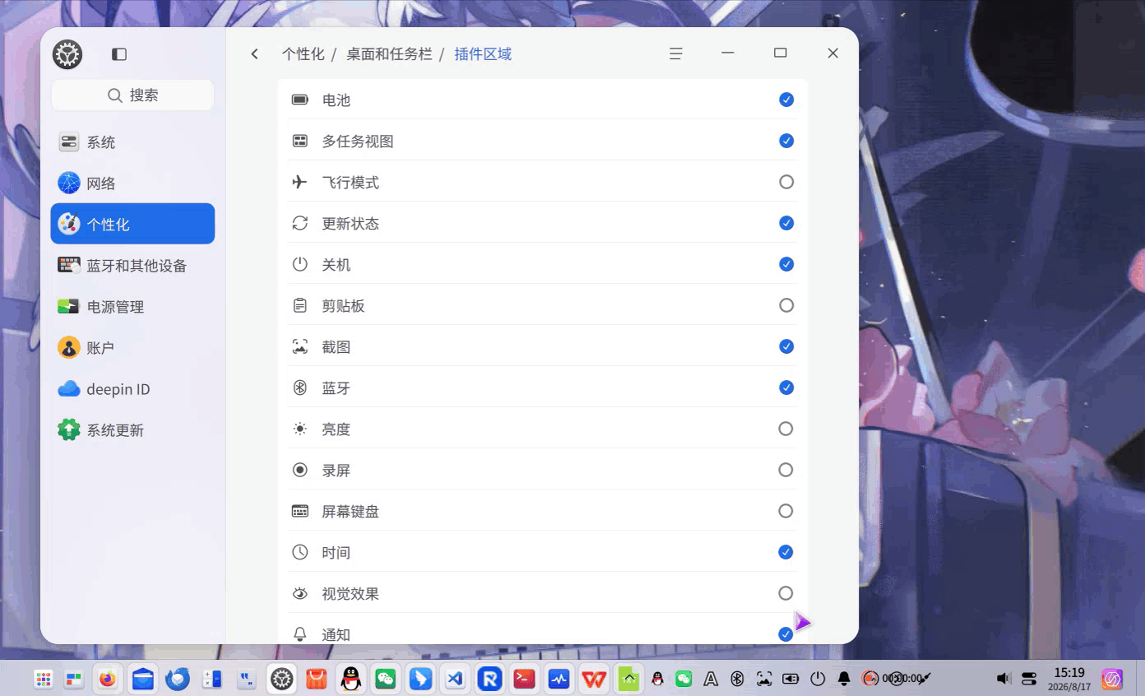Select deepin ID in the sidebar

(132, 389)
